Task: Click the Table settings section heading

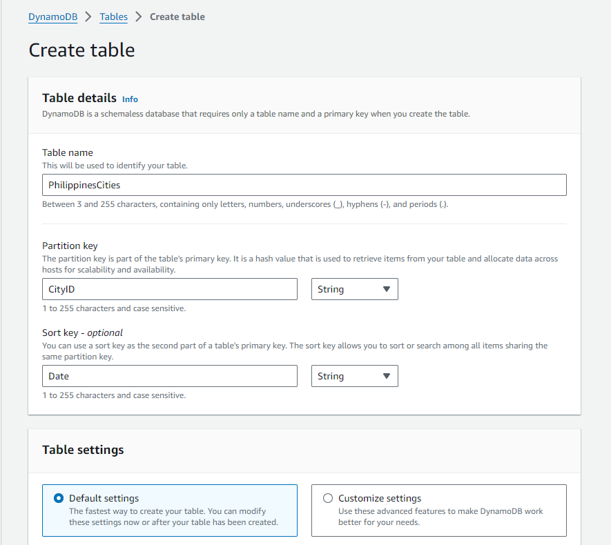Action: pos(83,450)
